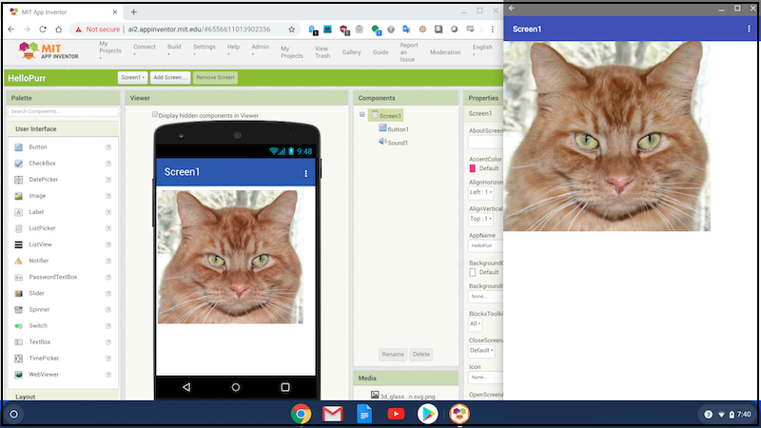The height and width of the screenshot is (428, 761).
Task: Click the PasswordTextBox palette icon
Action: pyautogui.click(x=18, y=277)
